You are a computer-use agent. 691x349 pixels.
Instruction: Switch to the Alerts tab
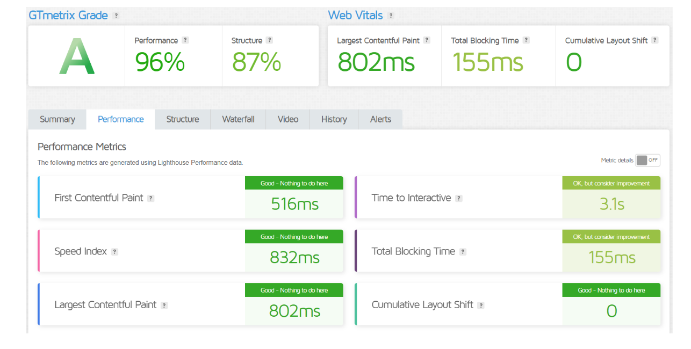380,119
